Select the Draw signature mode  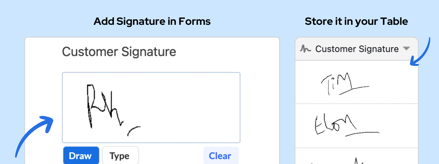point(81,156)
